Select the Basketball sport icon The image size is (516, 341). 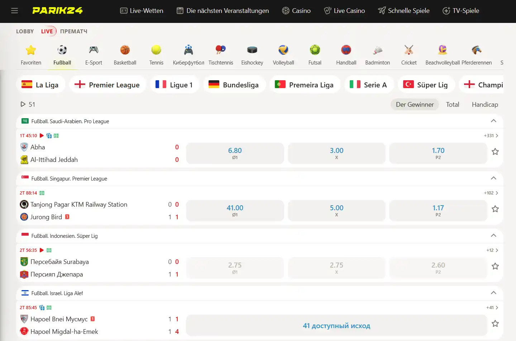125,50
